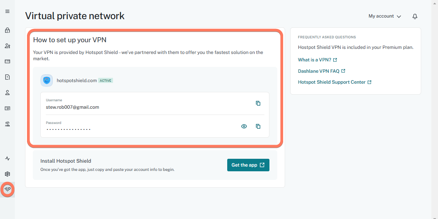Click the Get the app button
The height and width of the screenshot is (219, 438).
click(x=248, y=165)
